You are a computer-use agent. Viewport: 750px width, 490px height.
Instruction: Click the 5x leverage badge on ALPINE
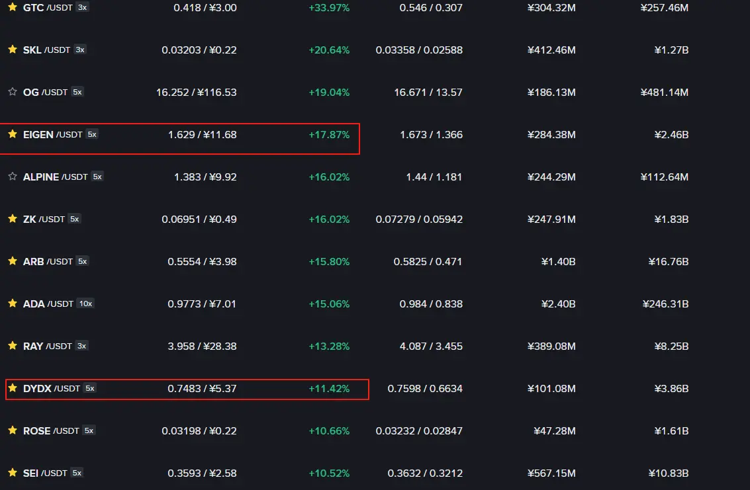(x=97, y=177)
